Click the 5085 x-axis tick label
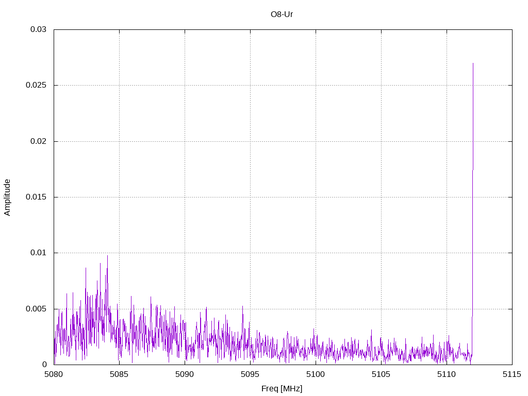This screenshot has height=396, width=528. click(x=119, y=374)
